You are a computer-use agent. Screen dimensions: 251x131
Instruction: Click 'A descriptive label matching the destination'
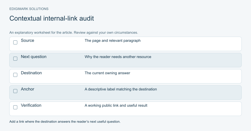coord(121,89)
